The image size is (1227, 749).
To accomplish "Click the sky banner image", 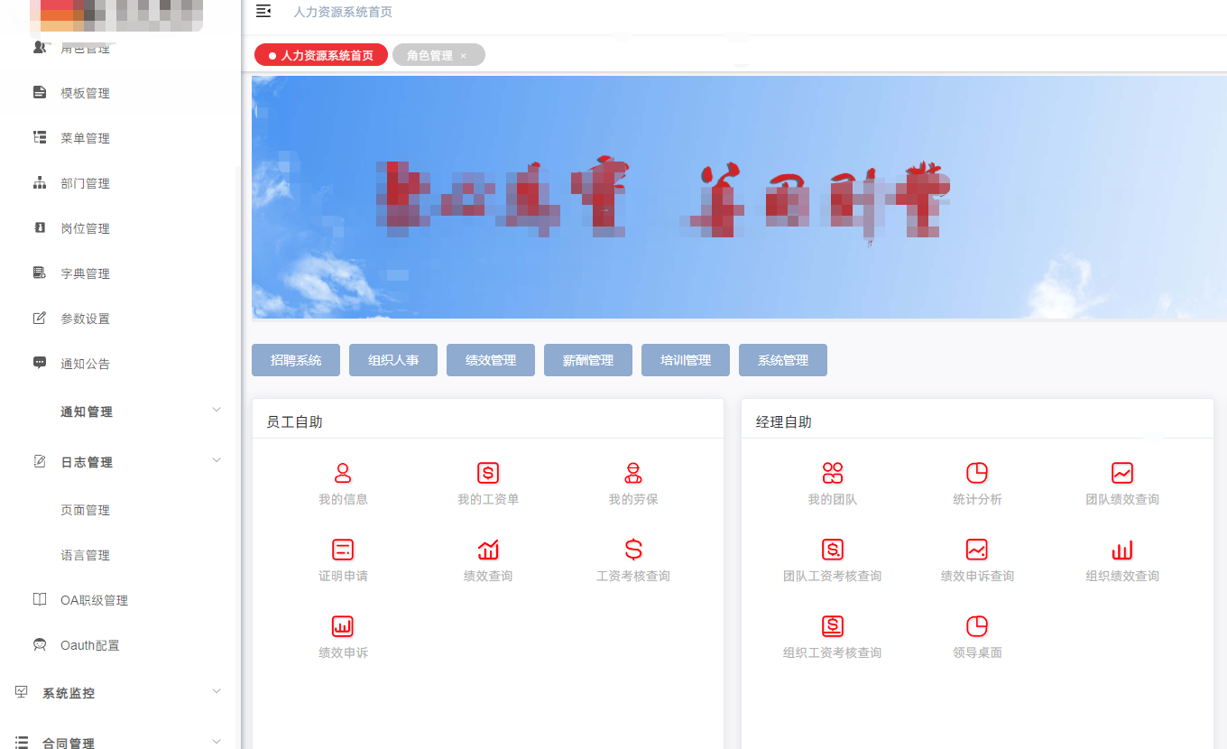I will coord(739,197).
